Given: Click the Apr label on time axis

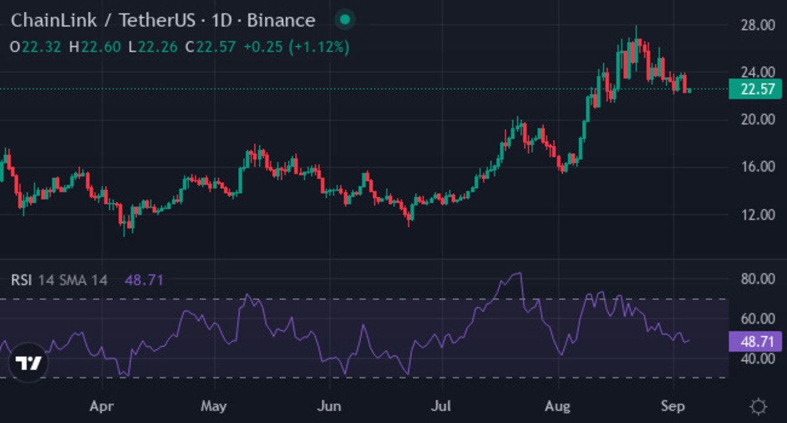Looking at the screenshot, I should [102, 407].
